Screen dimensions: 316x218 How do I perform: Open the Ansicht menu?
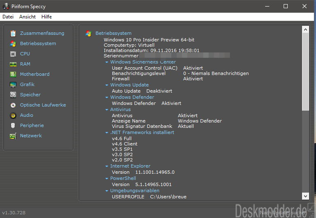coord(27,17)
